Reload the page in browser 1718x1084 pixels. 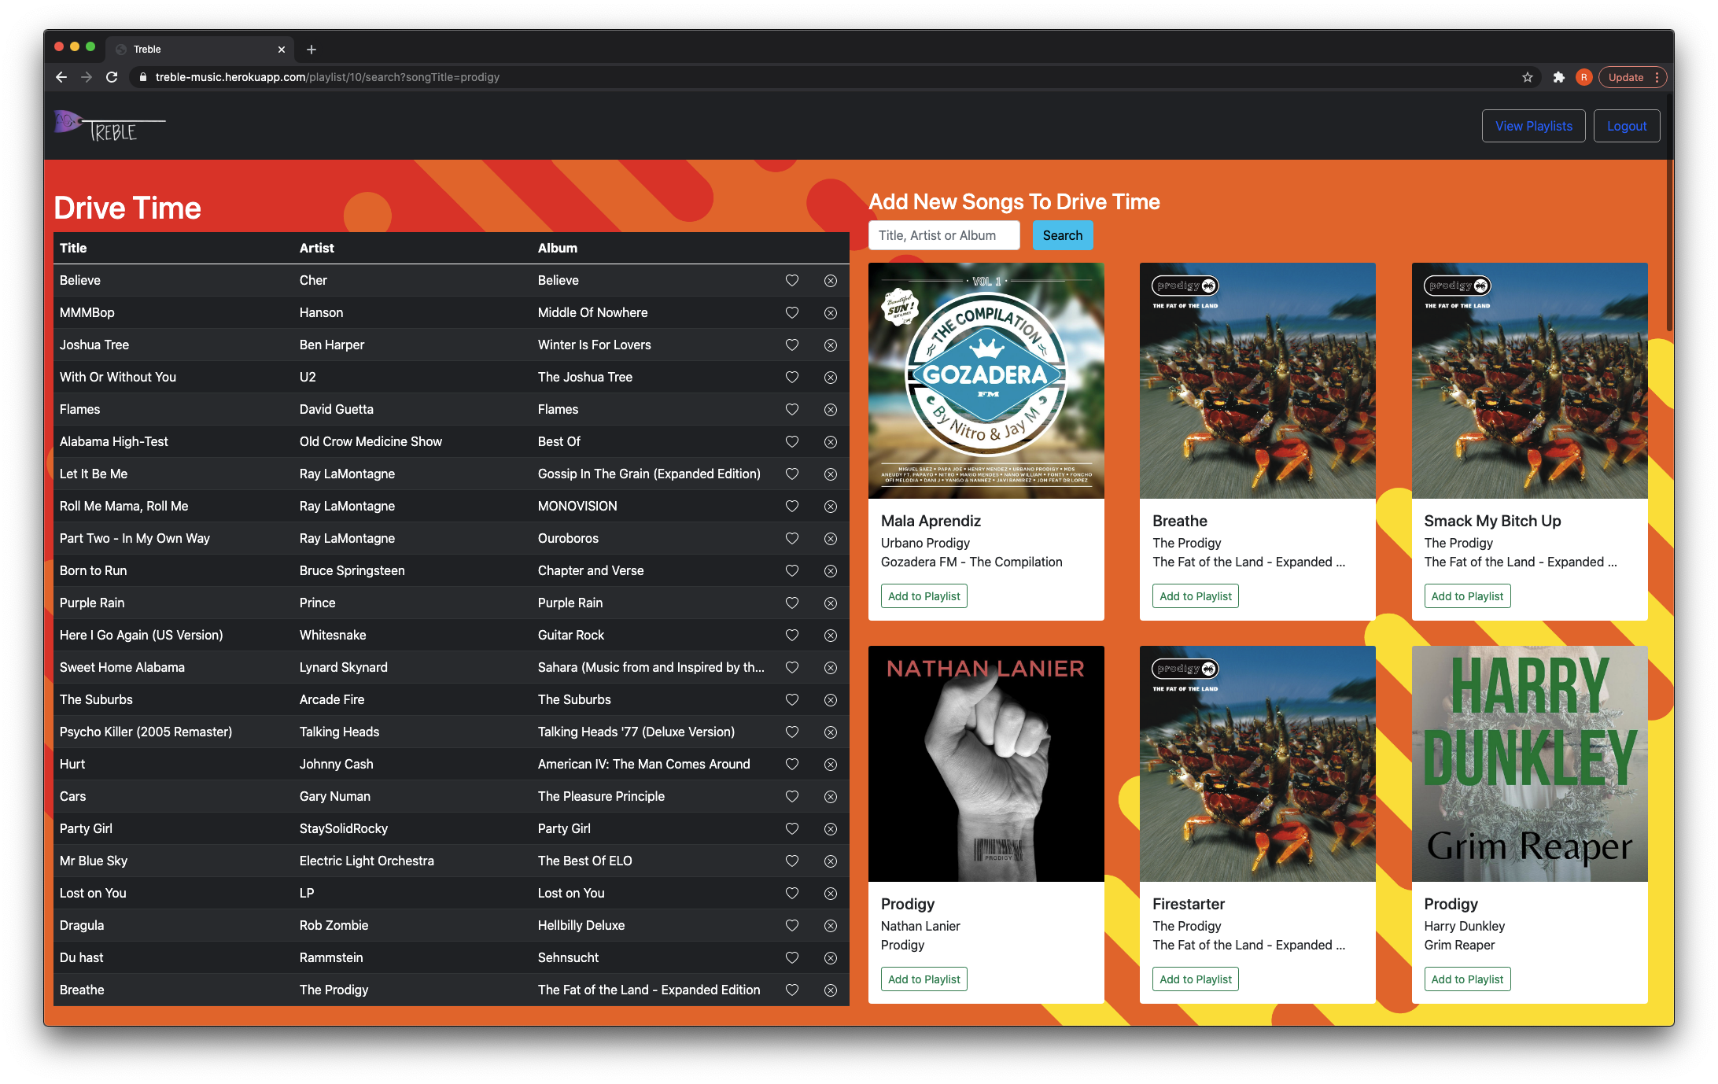tap(112, 77)
